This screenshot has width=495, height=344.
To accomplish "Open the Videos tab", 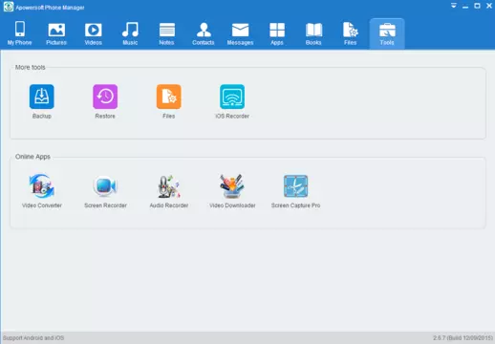I will click(x=93, y=33).
